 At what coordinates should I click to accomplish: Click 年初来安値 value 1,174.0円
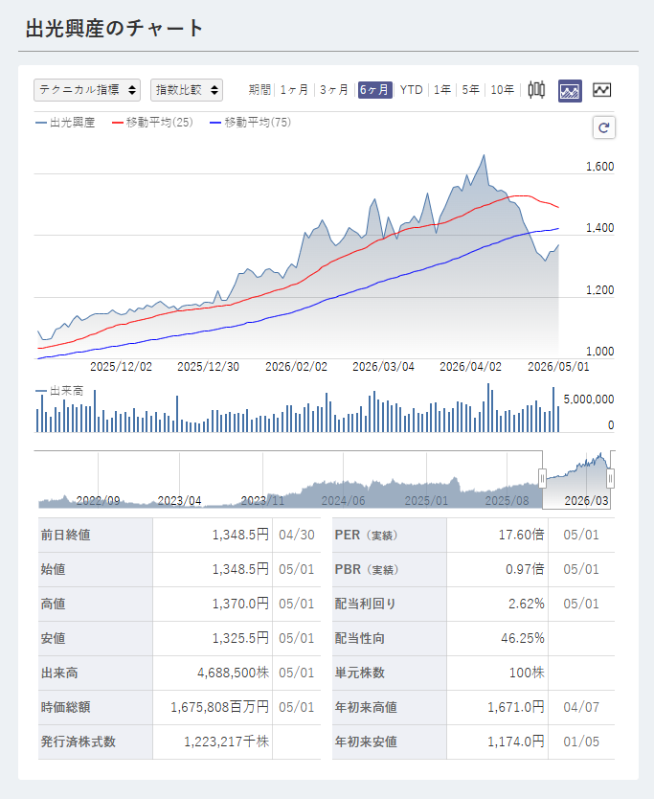pos(516,742)
